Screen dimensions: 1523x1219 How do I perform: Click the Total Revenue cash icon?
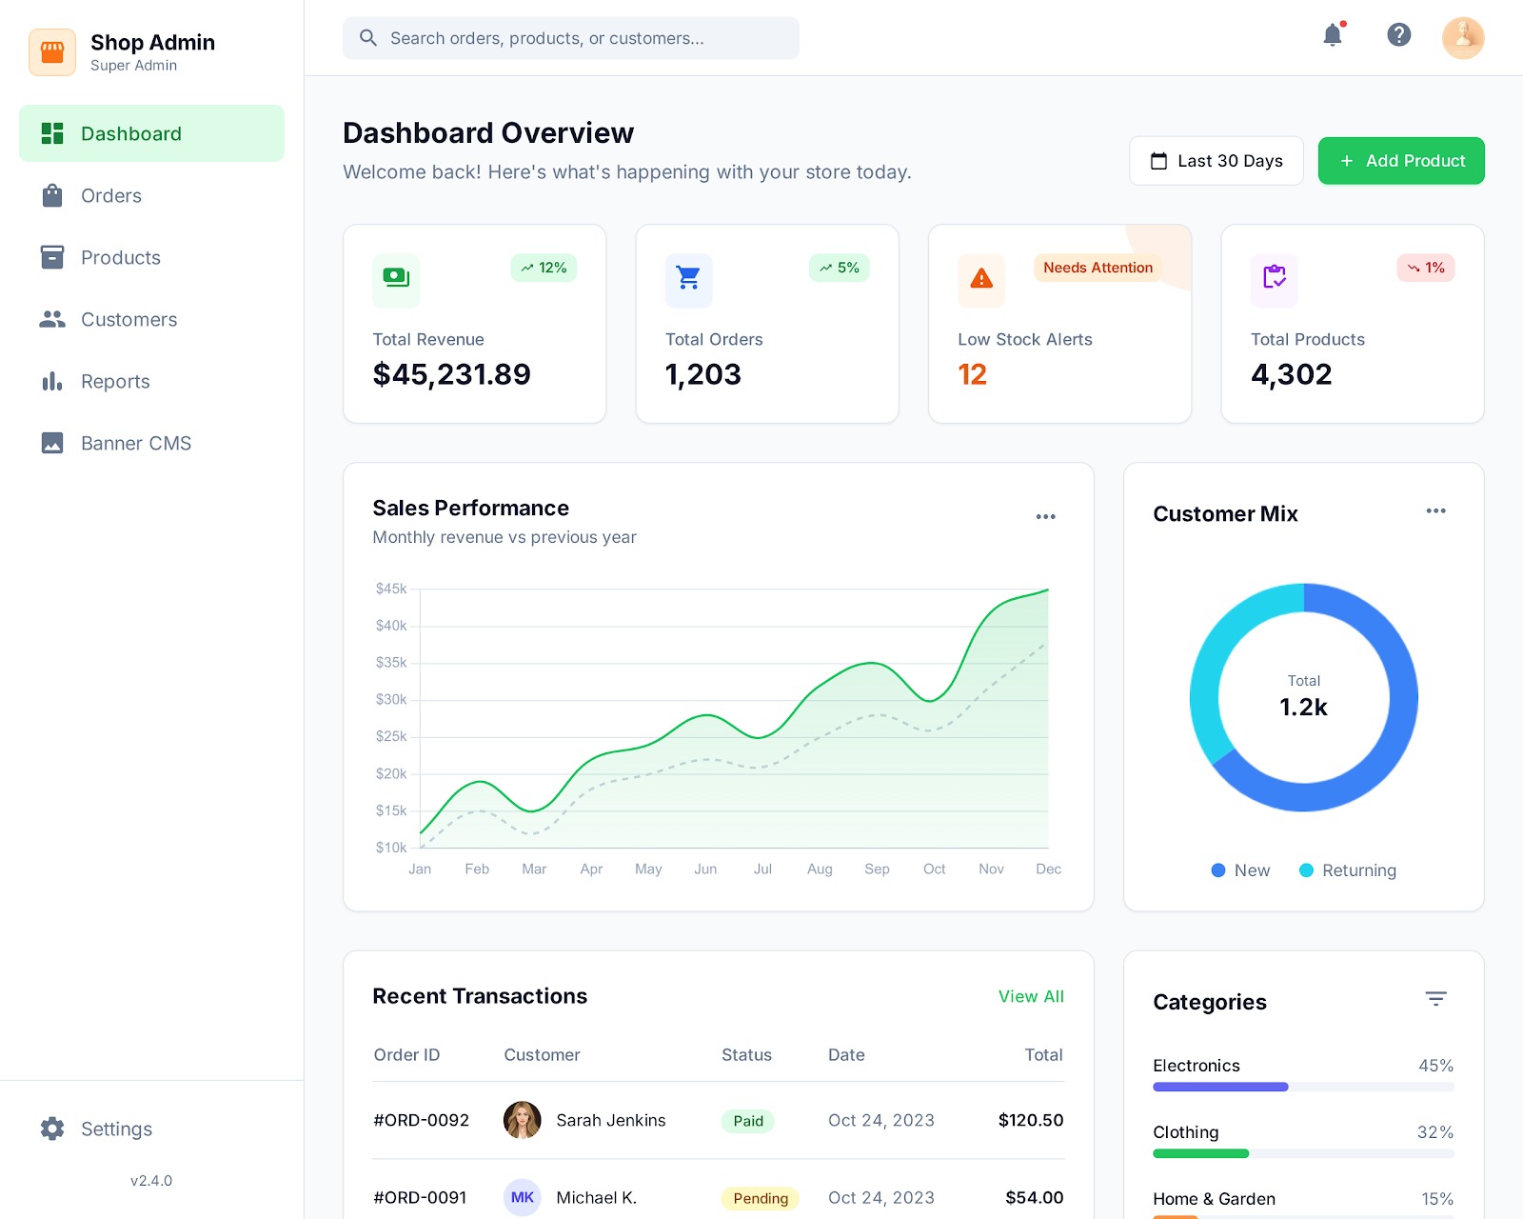point(396,280)
